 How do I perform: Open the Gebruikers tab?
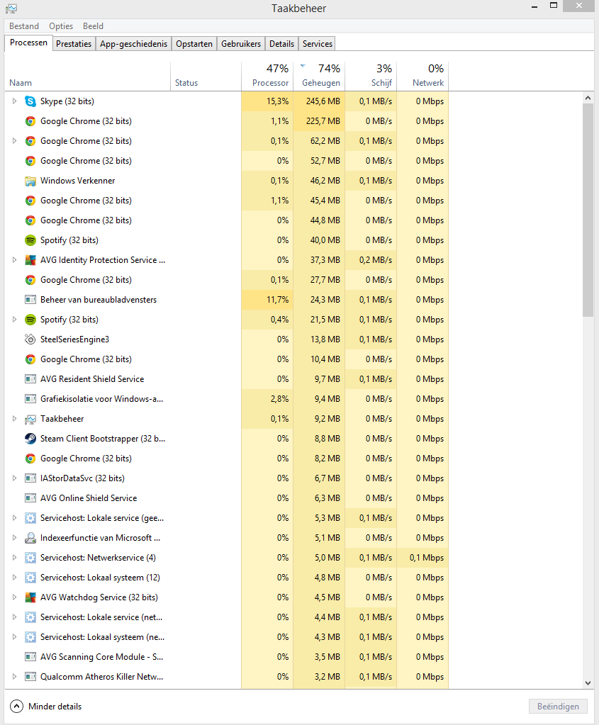tap(241, 44)
